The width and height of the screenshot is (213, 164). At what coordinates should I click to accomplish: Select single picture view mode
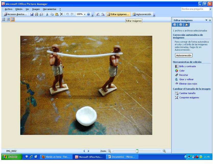tap(12, 19)
